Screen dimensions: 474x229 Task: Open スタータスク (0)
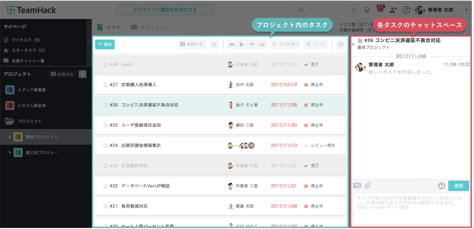24,50
